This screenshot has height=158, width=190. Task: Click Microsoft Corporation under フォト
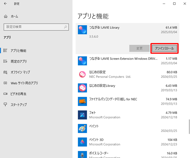[x=104, y=117]
